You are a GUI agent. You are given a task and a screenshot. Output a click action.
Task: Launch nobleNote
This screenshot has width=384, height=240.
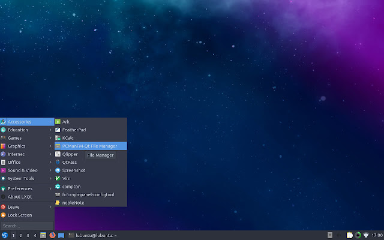point(91,203)
